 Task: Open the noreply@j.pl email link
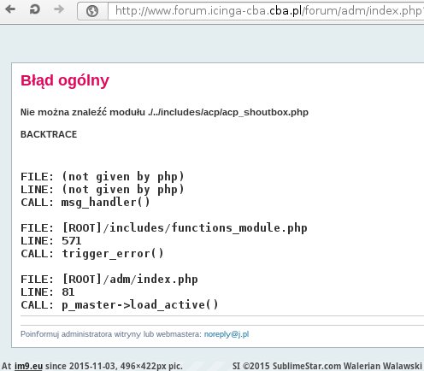pyautogui.click(x=227, y=334)
